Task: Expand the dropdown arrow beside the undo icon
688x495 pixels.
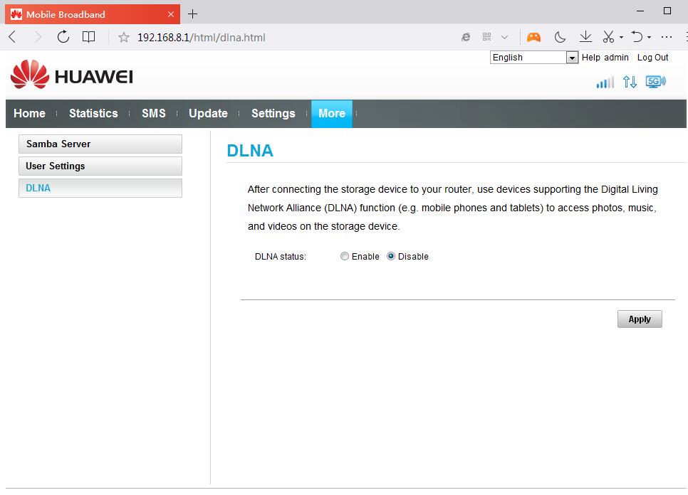Action: click(x=649, y=38)
